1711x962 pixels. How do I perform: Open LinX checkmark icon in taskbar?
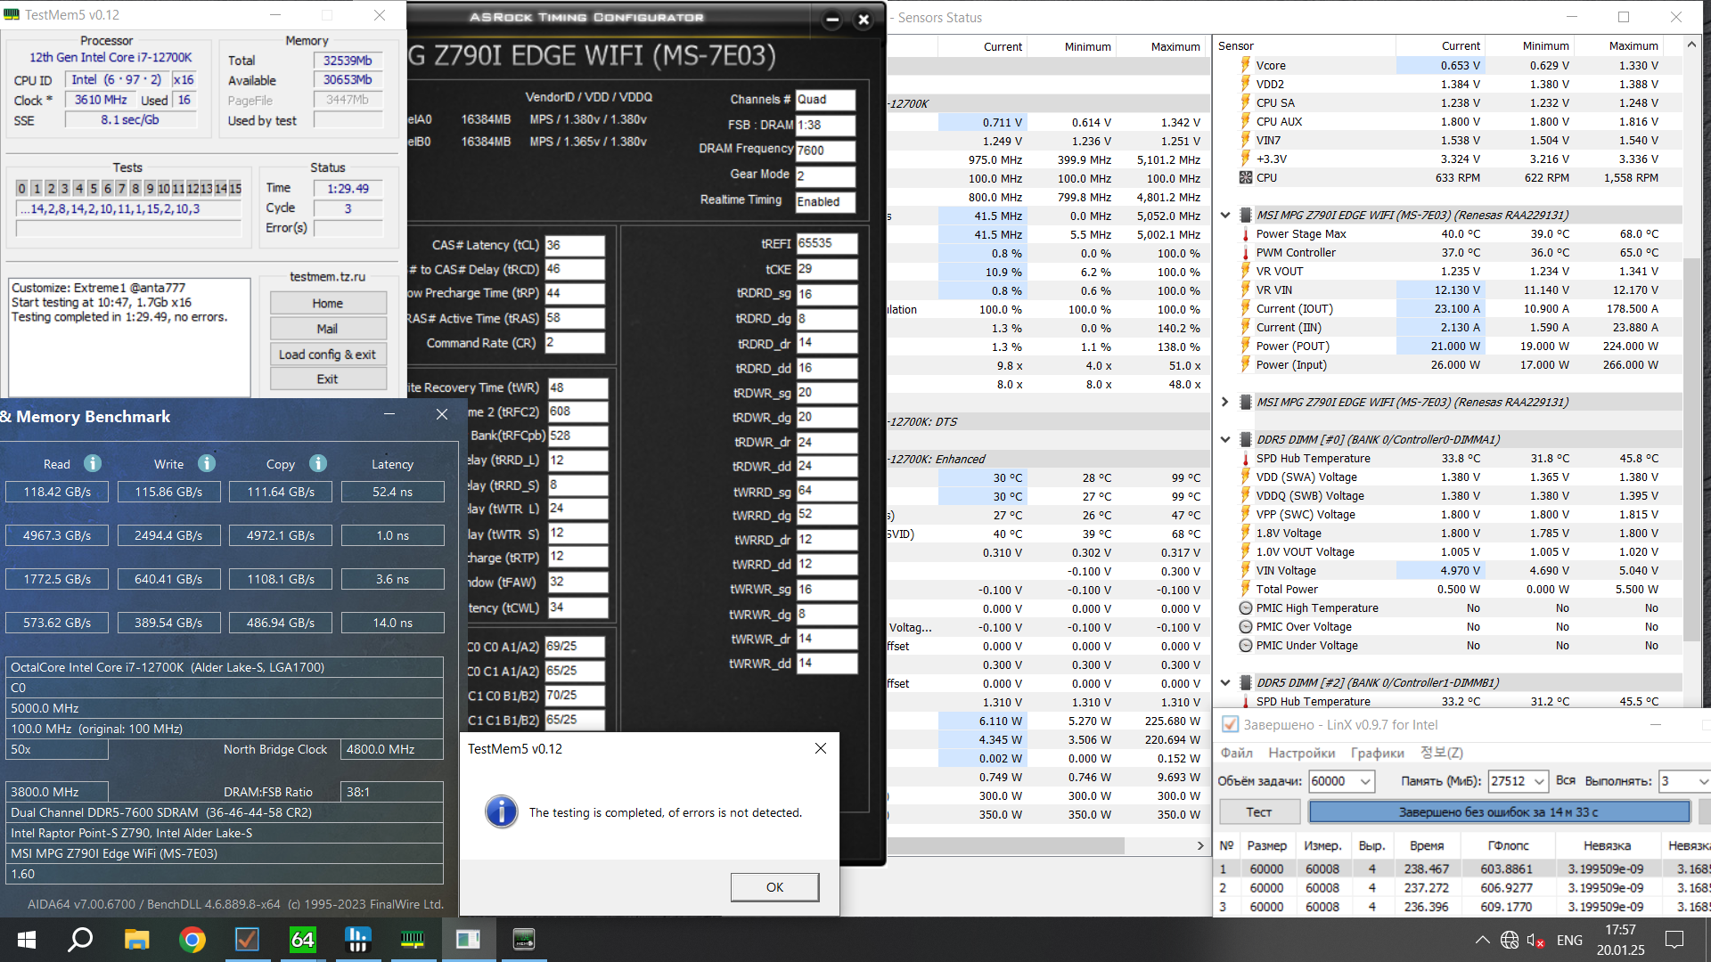pyautogui.click(x=247, y=940)
